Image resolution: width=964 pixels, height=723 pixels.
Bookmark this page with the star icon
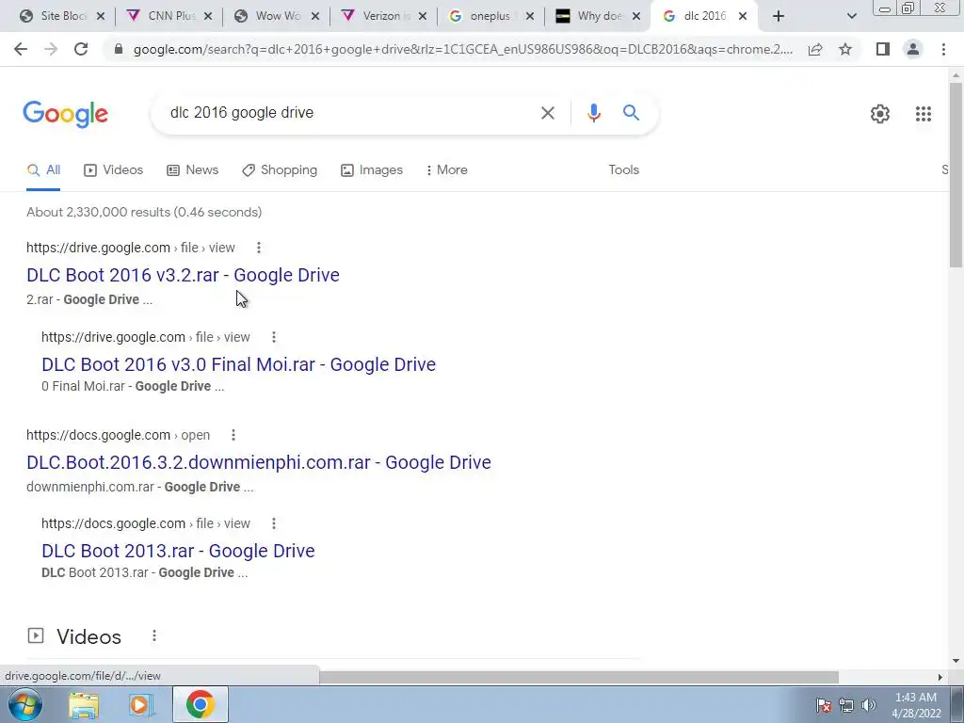845,49
